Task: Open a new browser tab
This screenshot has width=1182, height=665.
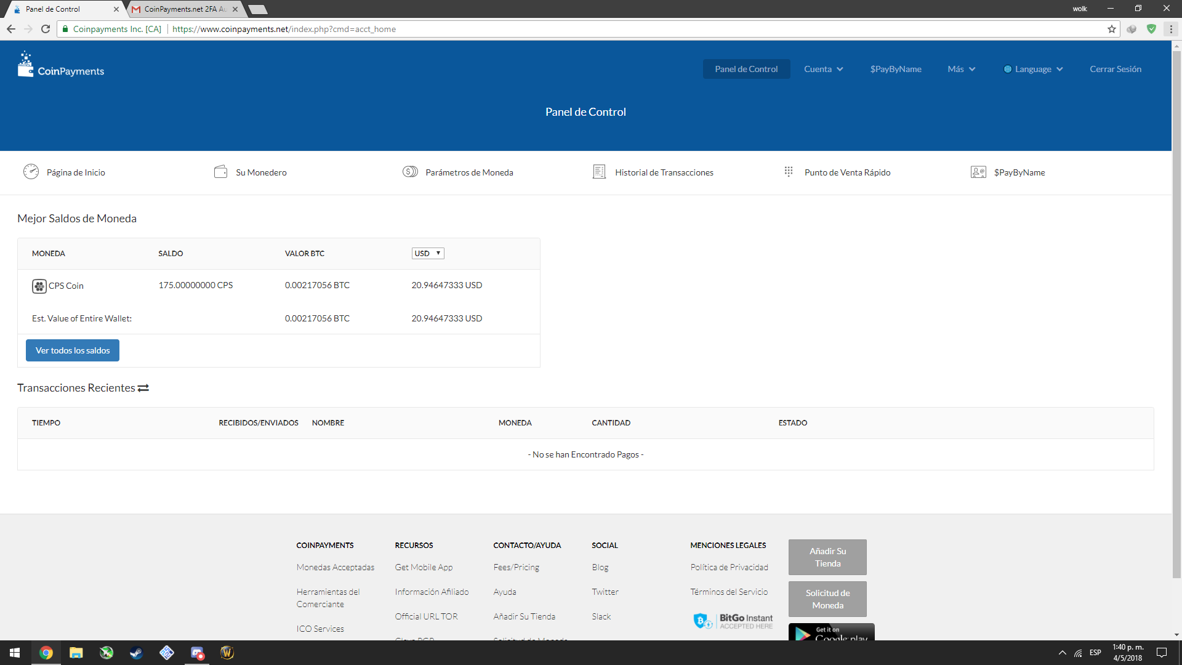Action: [x=258, y=9]
